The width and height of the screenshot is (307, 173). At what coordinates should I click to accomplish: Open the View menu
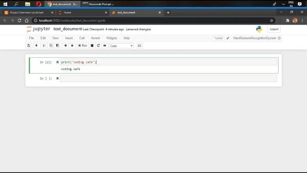56,38
